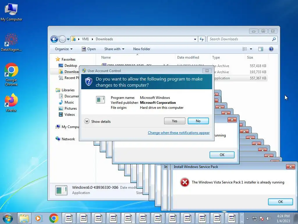Open Chrome from the taskbar
This screenshot has height=224, width=298.
(x=54, y=218)
